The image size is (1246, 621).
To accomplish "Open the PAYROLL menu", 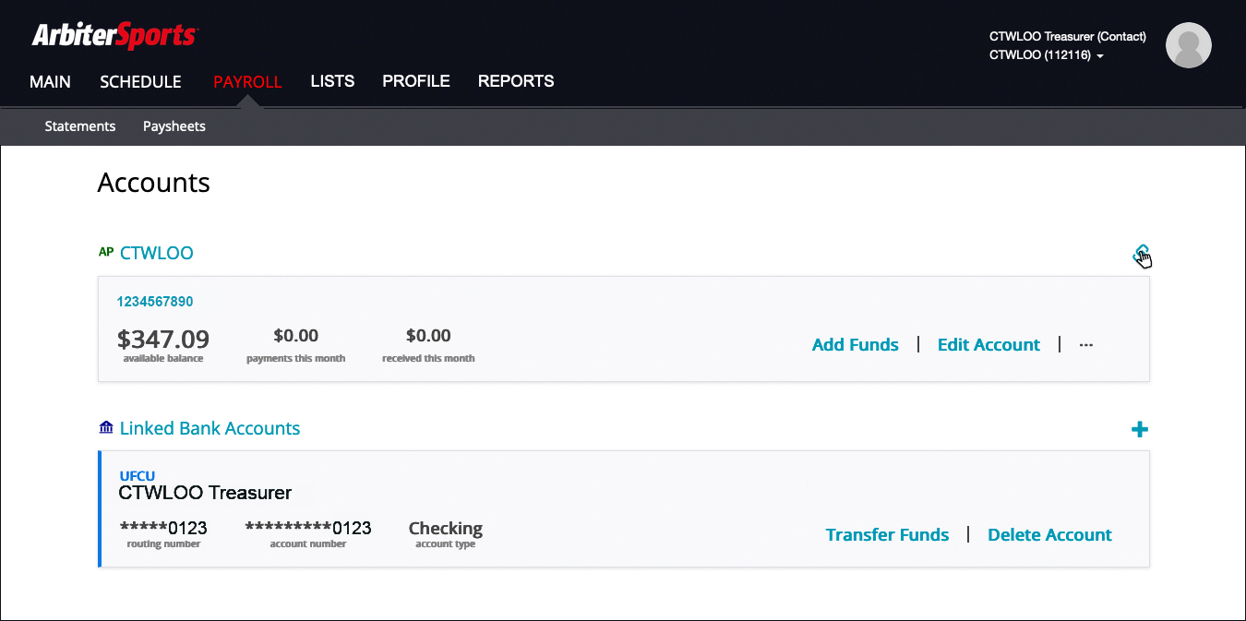I will pos(247,81).
